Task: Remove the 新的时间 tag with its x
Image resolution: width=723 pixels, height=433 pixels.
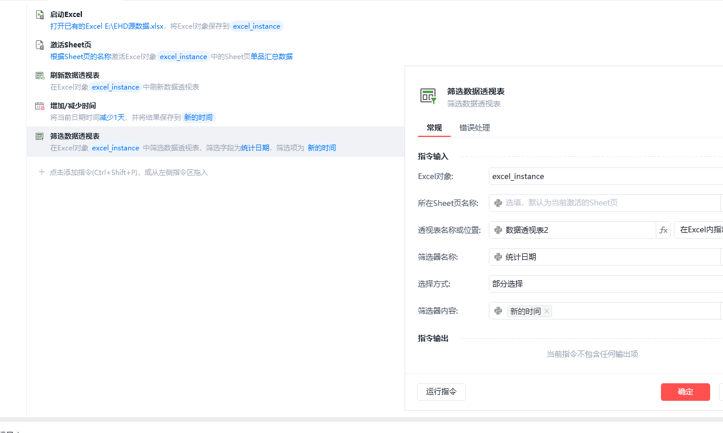Action: 547,311
